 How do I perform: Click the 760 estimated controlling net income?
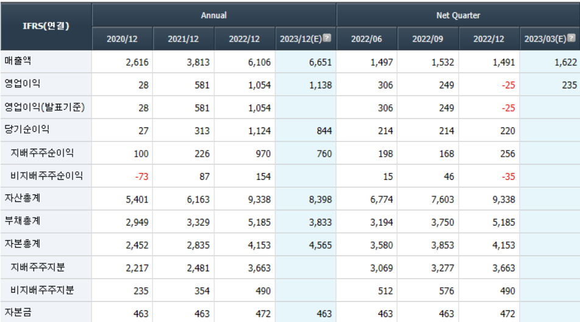(x=324, y=154)
